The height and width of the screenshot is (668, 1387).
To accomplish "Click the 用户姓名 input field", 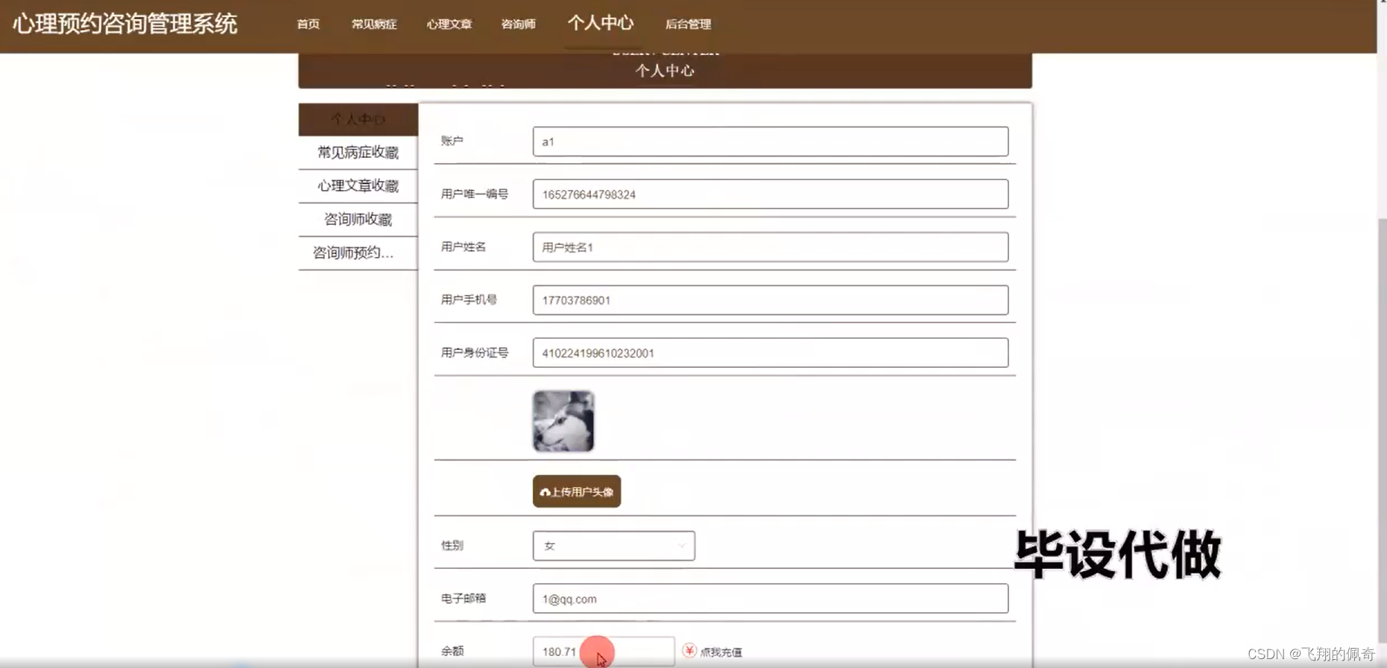I will pyautogui.click(x=771, y=247).
